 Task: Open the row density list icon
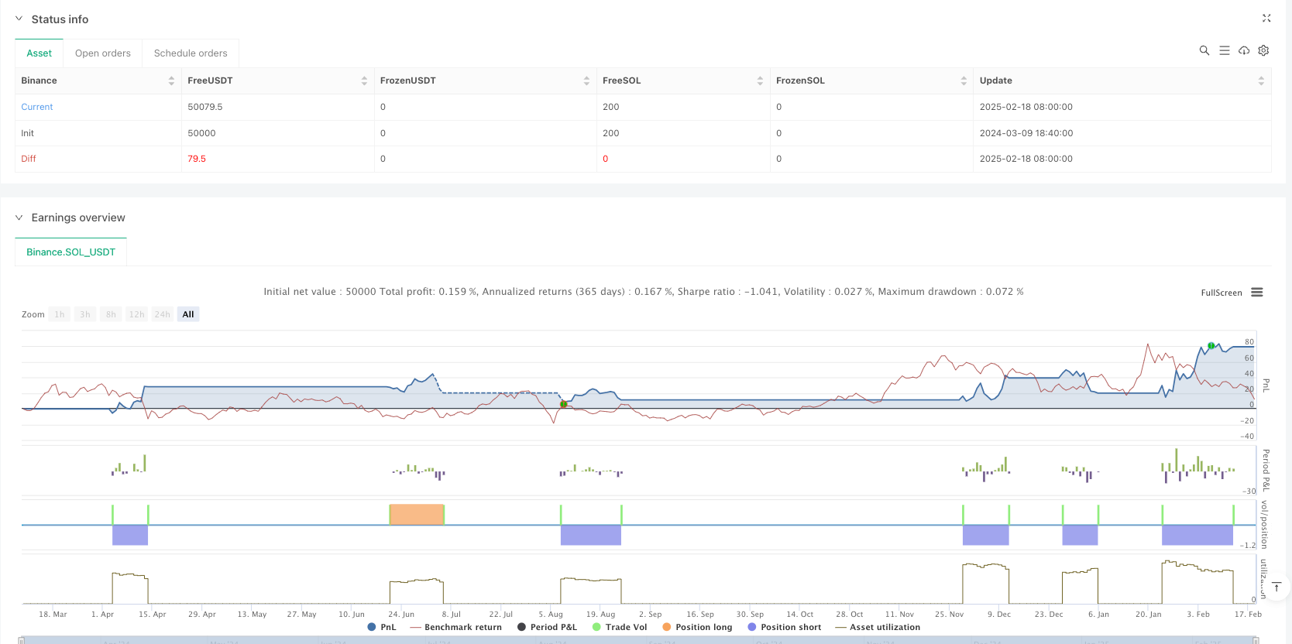tap(1225, 50)
